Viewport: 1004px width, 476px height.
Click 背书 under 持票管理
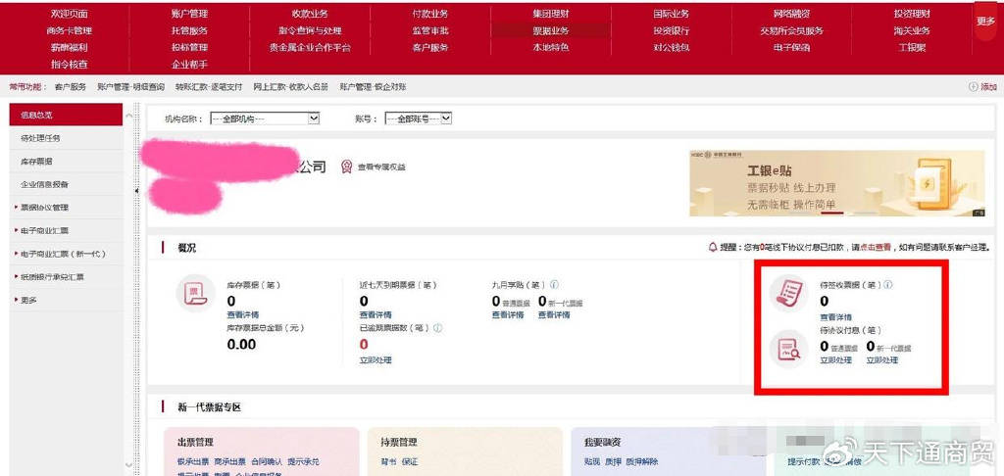pos(388,461)
